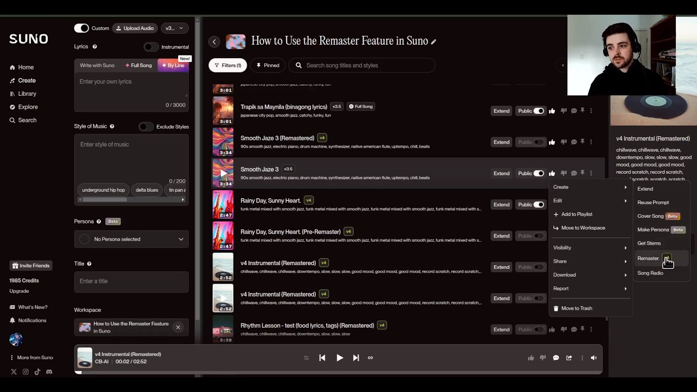Click the help icon next to Lyrics
Viewport: 697px width, 392px height.
click(95, 47)
